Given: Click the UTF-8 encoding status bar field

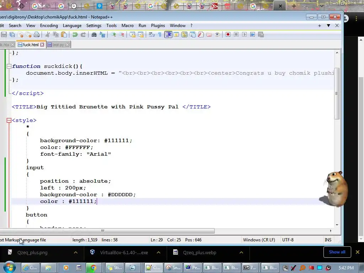Looking at the screenshot, I should (288, 240).
